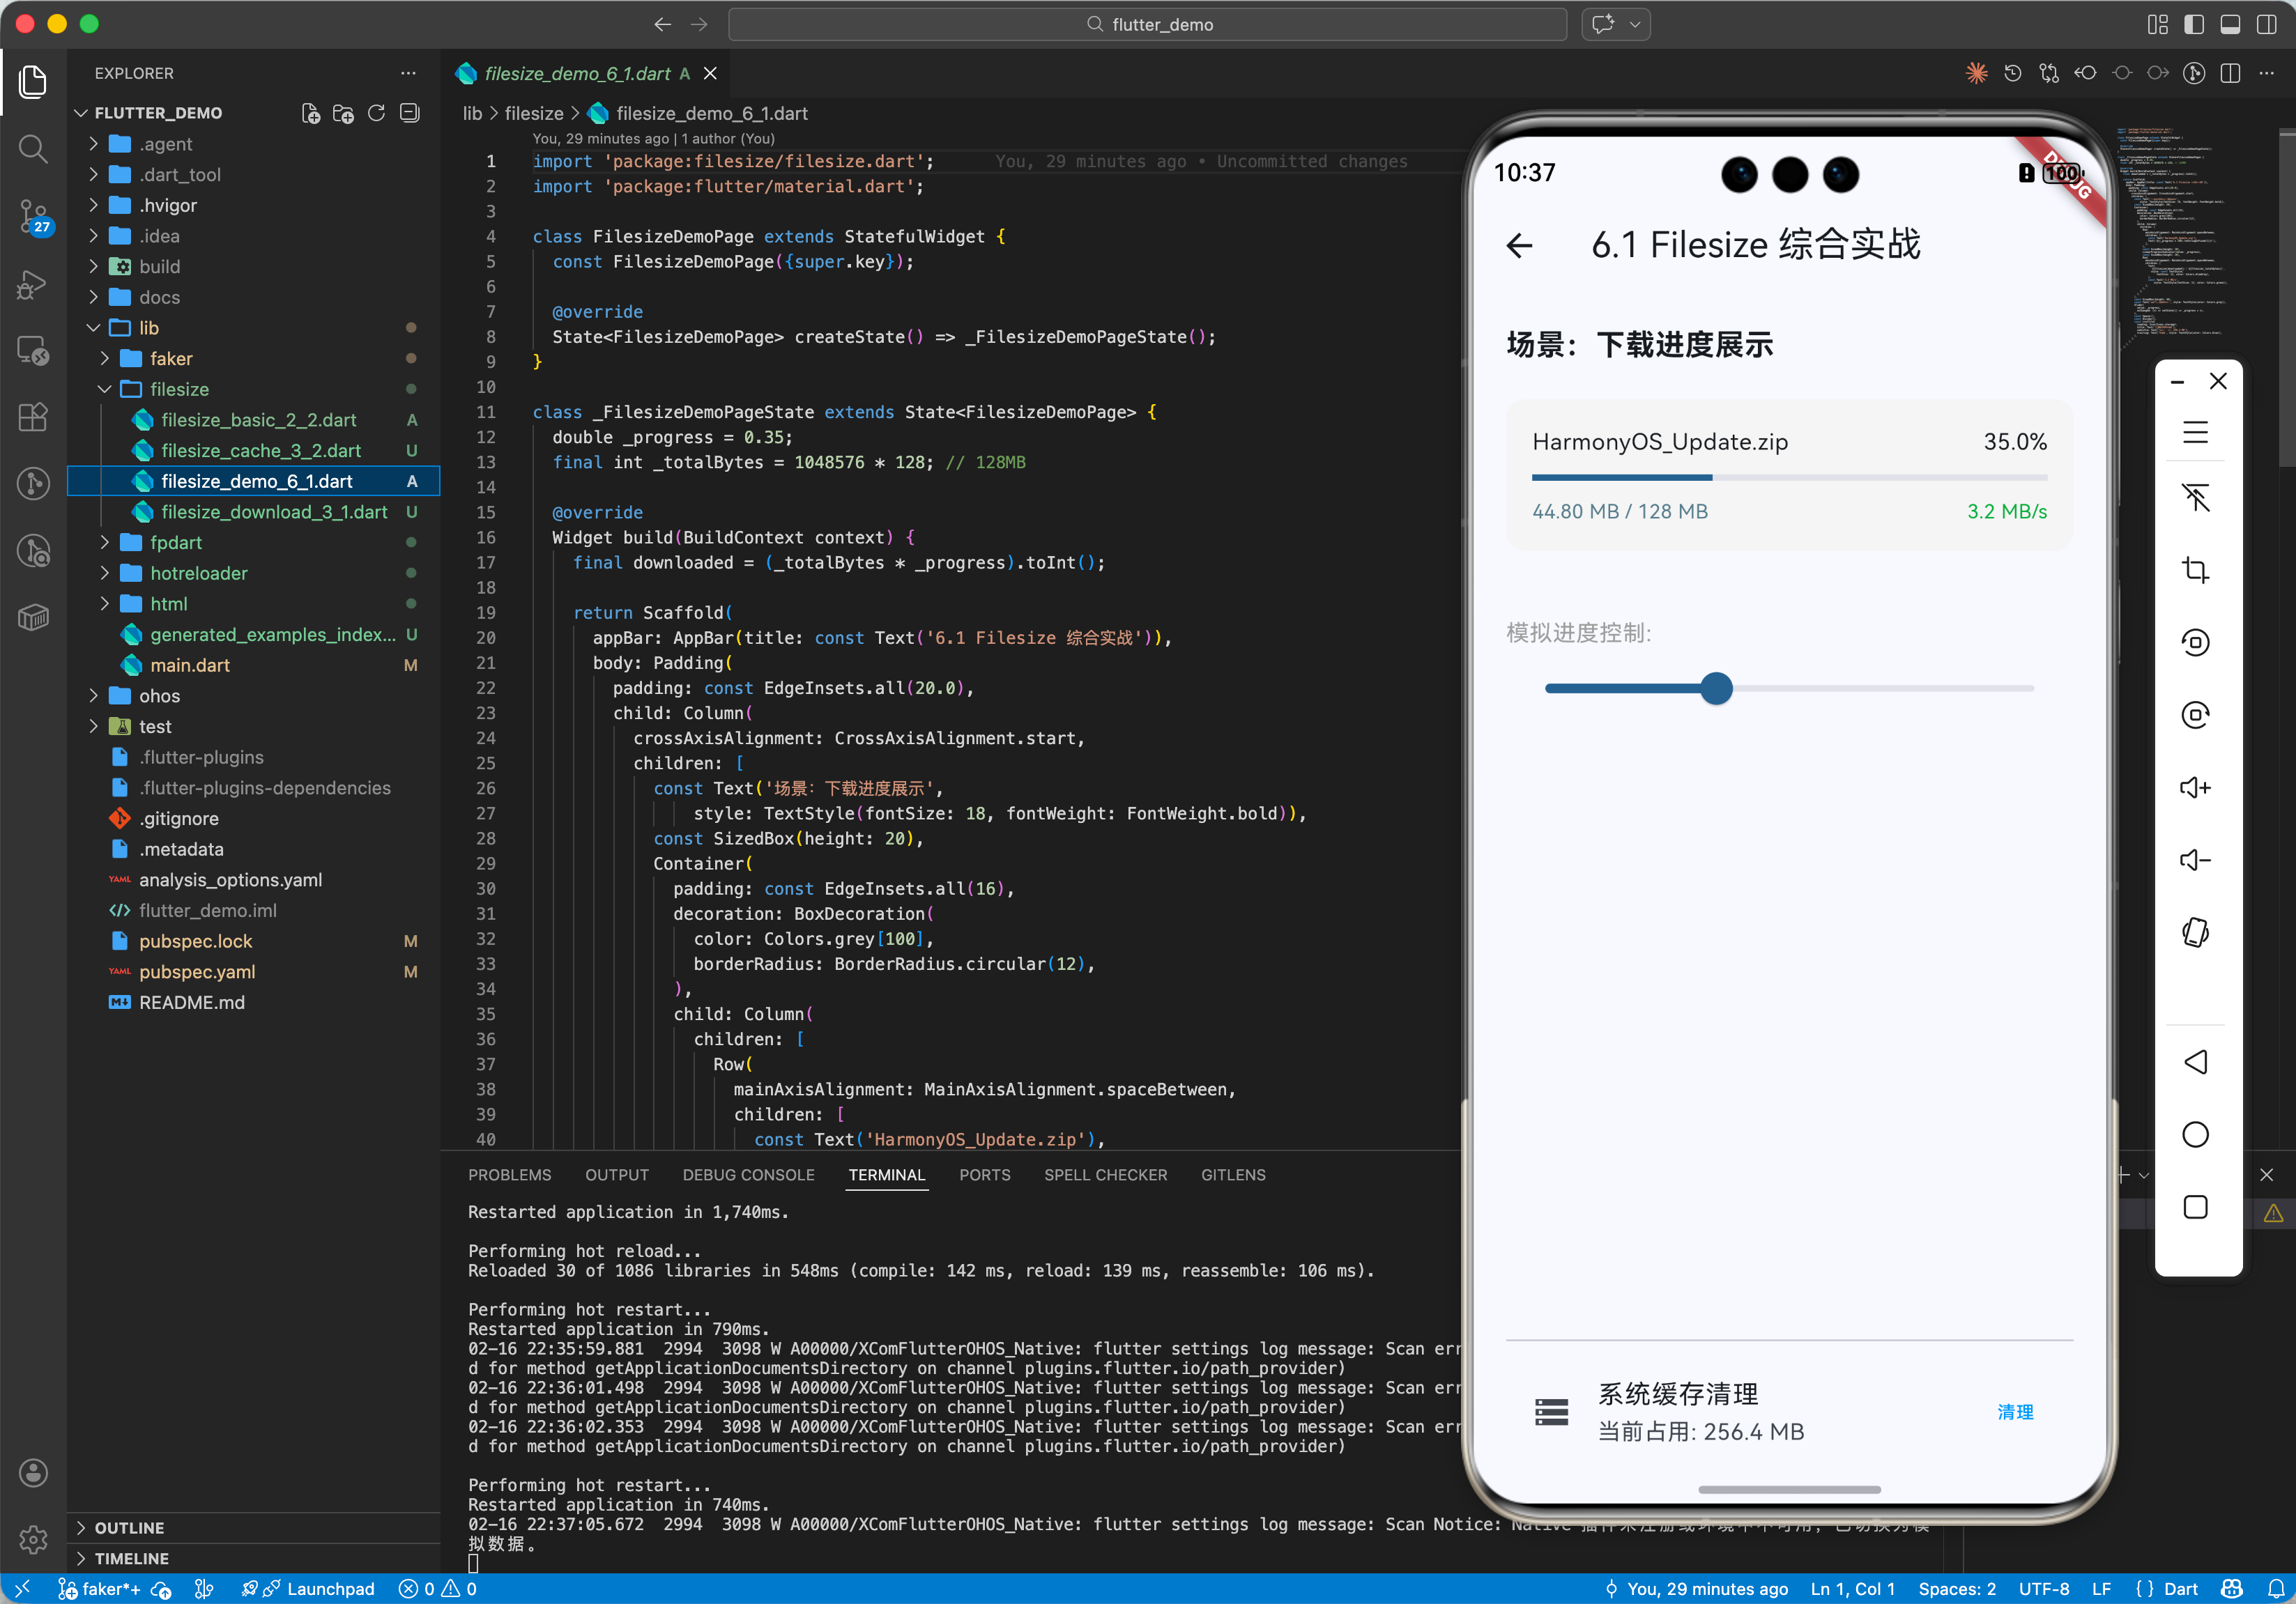Open the Extensions view icon
This screenshot has height=1604, width=2296.
33,417
